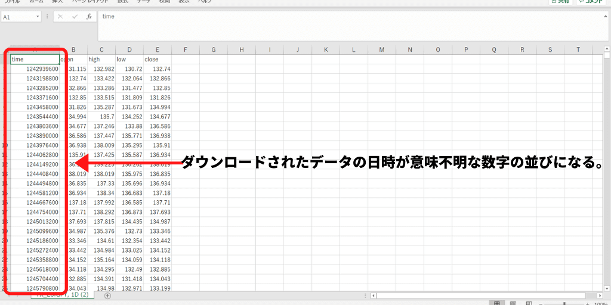The height and width of the screenshot is (305, 611).
Task: Click the cell containing 138.009
Action: pyautogui.click(x=101, y=145)
